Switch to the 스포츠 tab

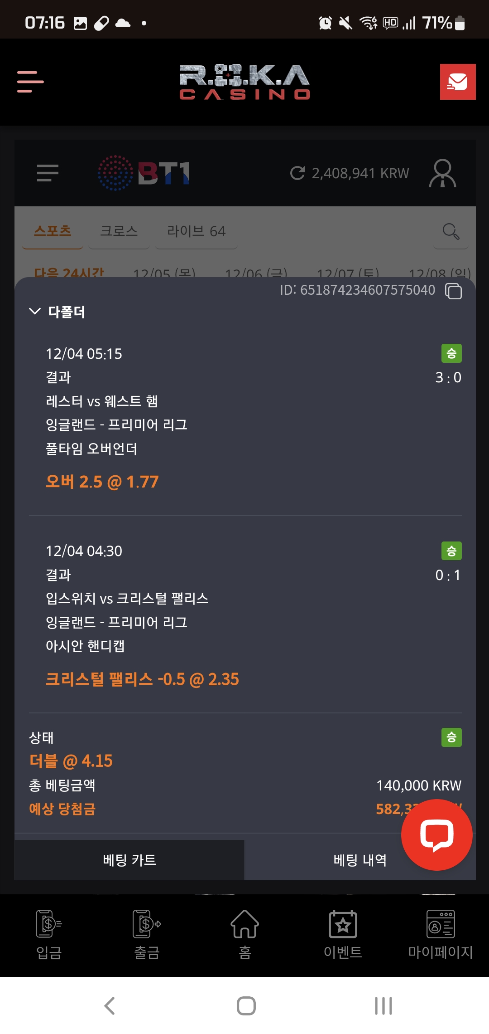pos(53,231)
